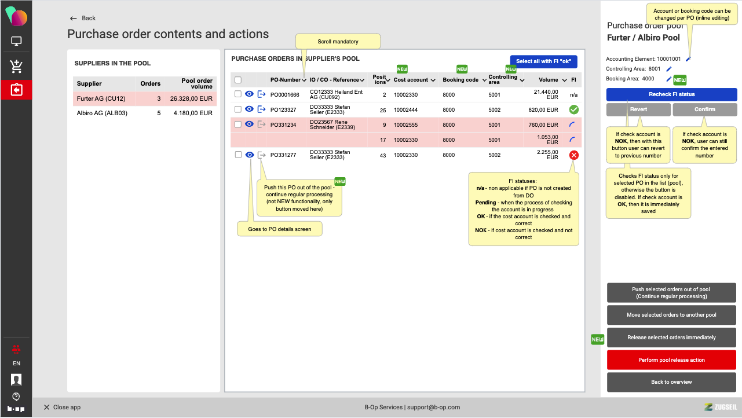
Task: Edit Accounting Element with pencil icon
Action: tap(688, 59)
